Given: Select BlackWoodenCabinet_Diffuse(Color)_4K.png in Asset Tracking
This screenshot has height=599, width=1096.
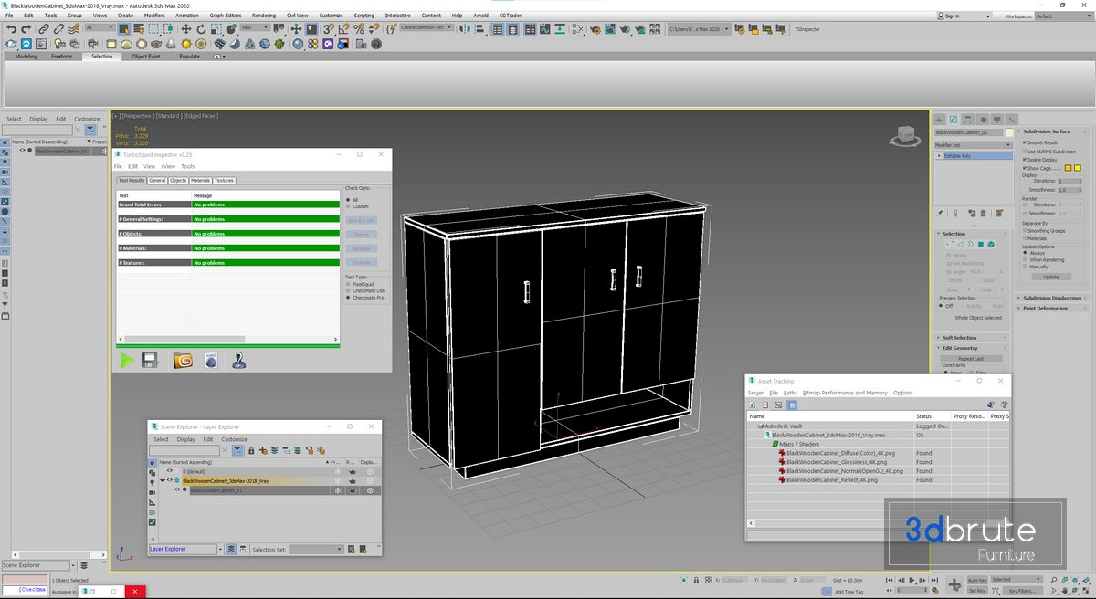Looking at the screenshot, I should (841, 453).
